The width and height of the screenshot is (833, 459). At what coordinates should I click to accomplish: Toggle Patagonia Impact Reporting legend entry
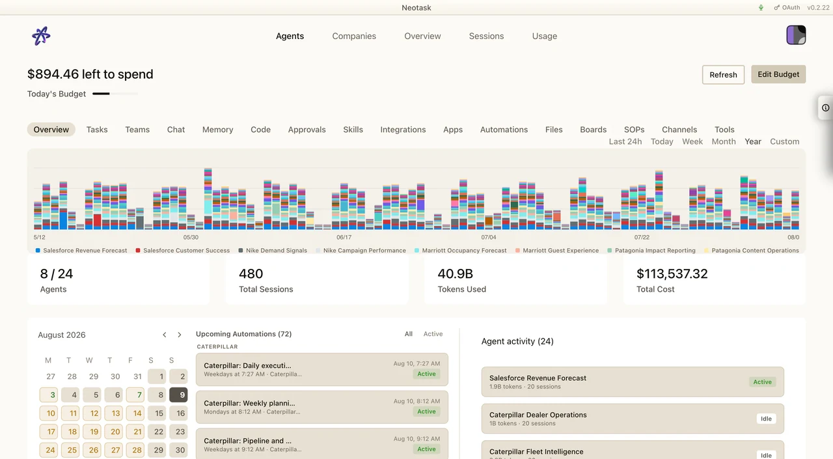pyautogui.click(x=651, y=251)
